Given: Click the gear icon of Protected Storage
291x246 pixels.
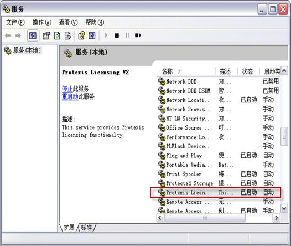Looking at the screenshot, I should 162,183.
